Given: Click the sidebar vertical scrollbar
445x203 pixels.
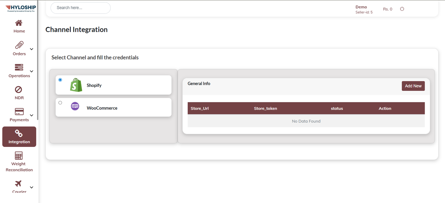Looking at the screenshot, I should pyautogui.click(x=38, y=64).
